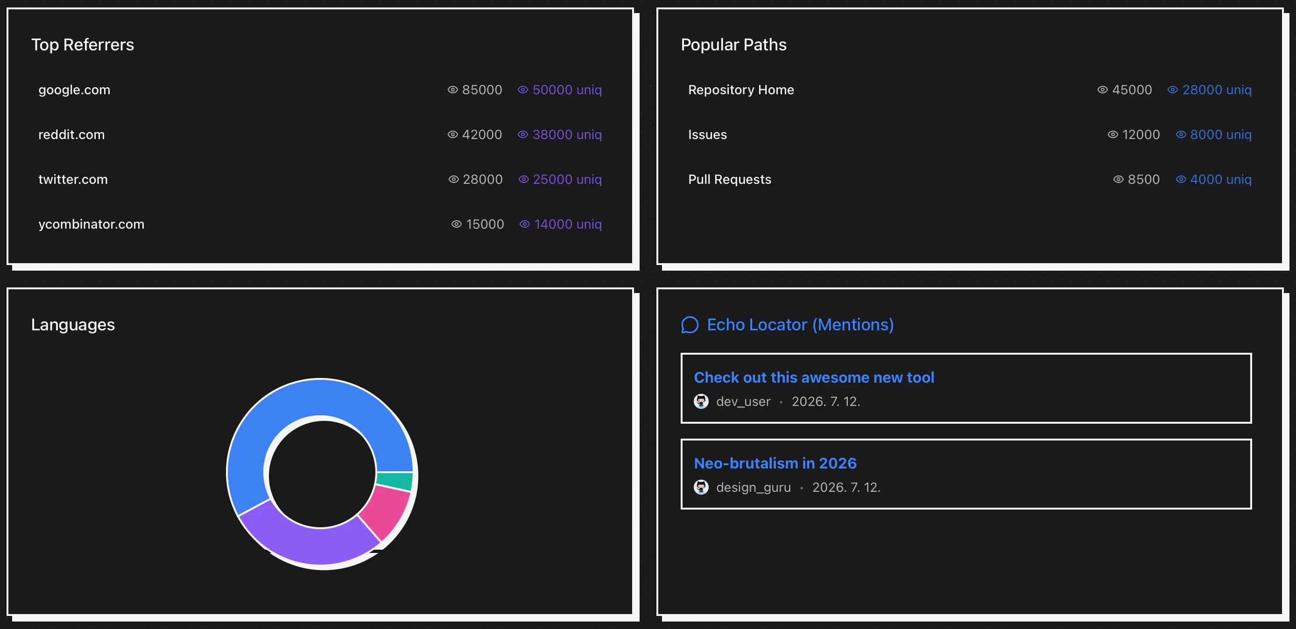The image size is (1296, 629).
Task: Click the eye icon beside google.com 85000 views
Action: point(452,90)
